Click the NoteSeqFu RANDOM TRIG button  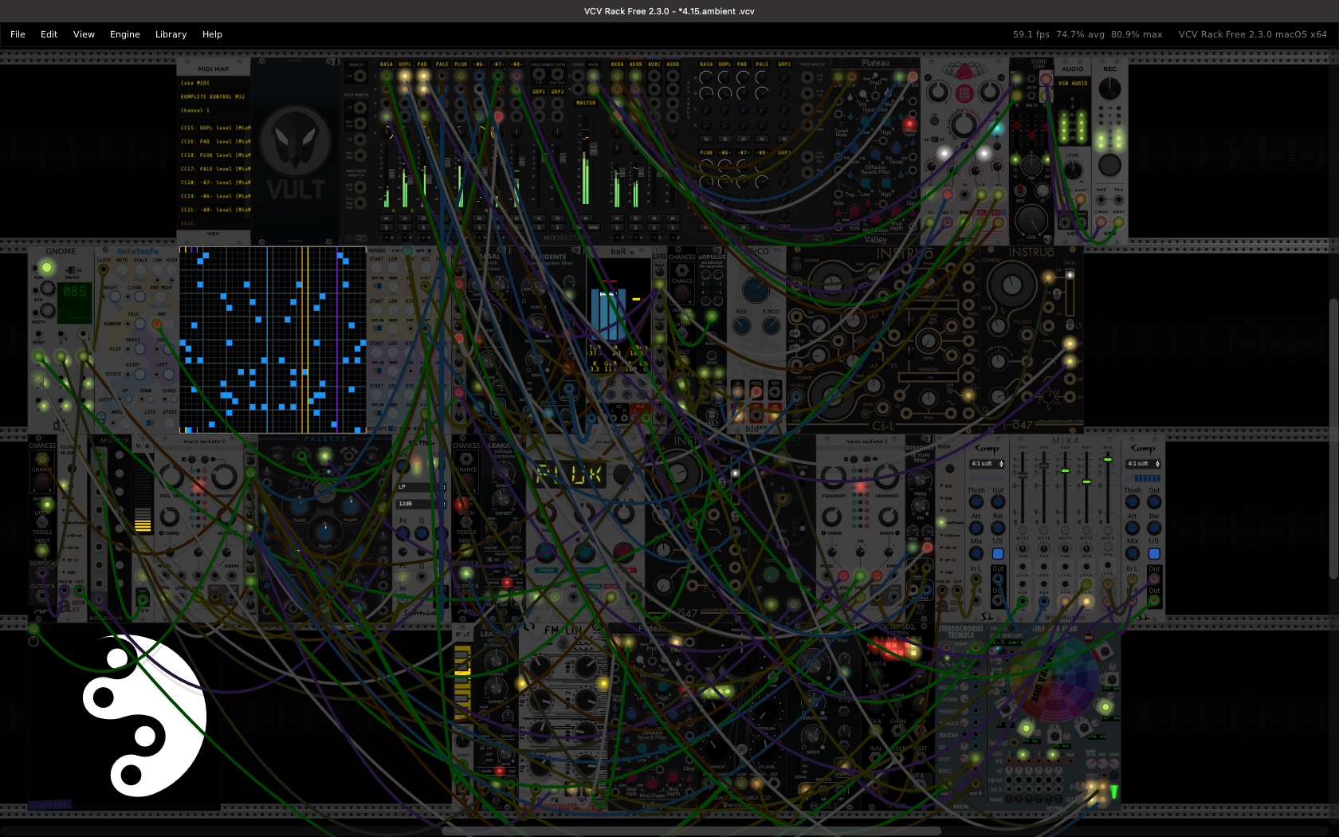pos(139,324)
